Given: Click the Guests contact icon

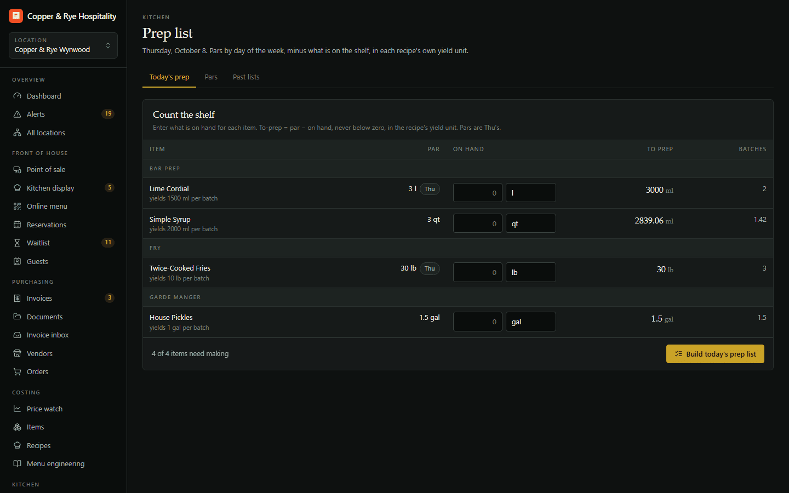Looking at the screenshot, I should coord(17,261).
